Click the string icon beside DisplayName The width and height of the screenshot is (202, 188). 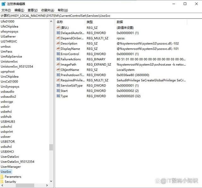click(58, 49)
